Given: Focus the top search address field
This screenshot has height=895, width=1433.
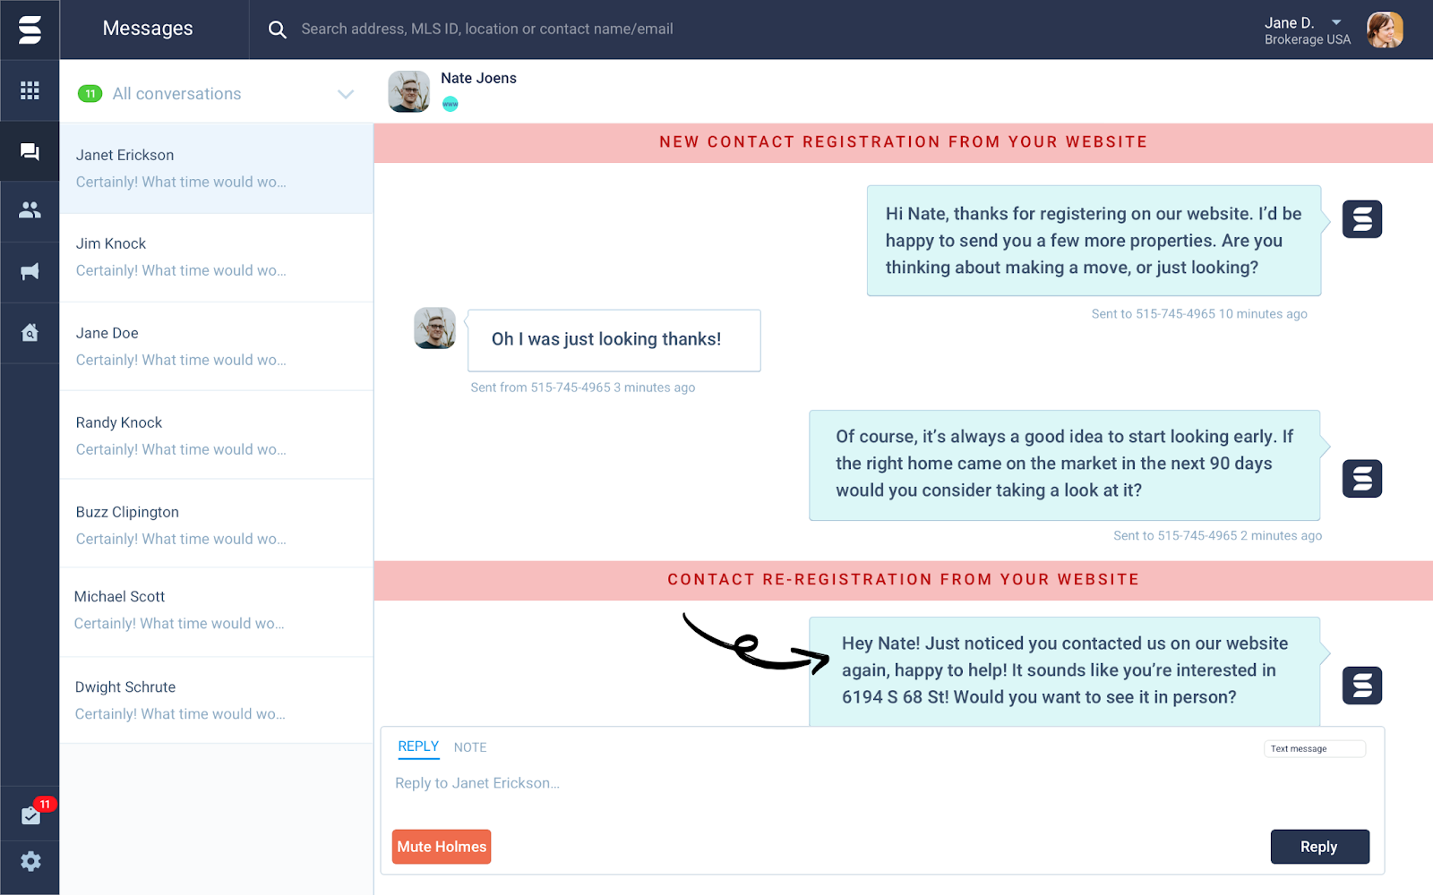Looking at the screenshot, I should tap(487, 30).
